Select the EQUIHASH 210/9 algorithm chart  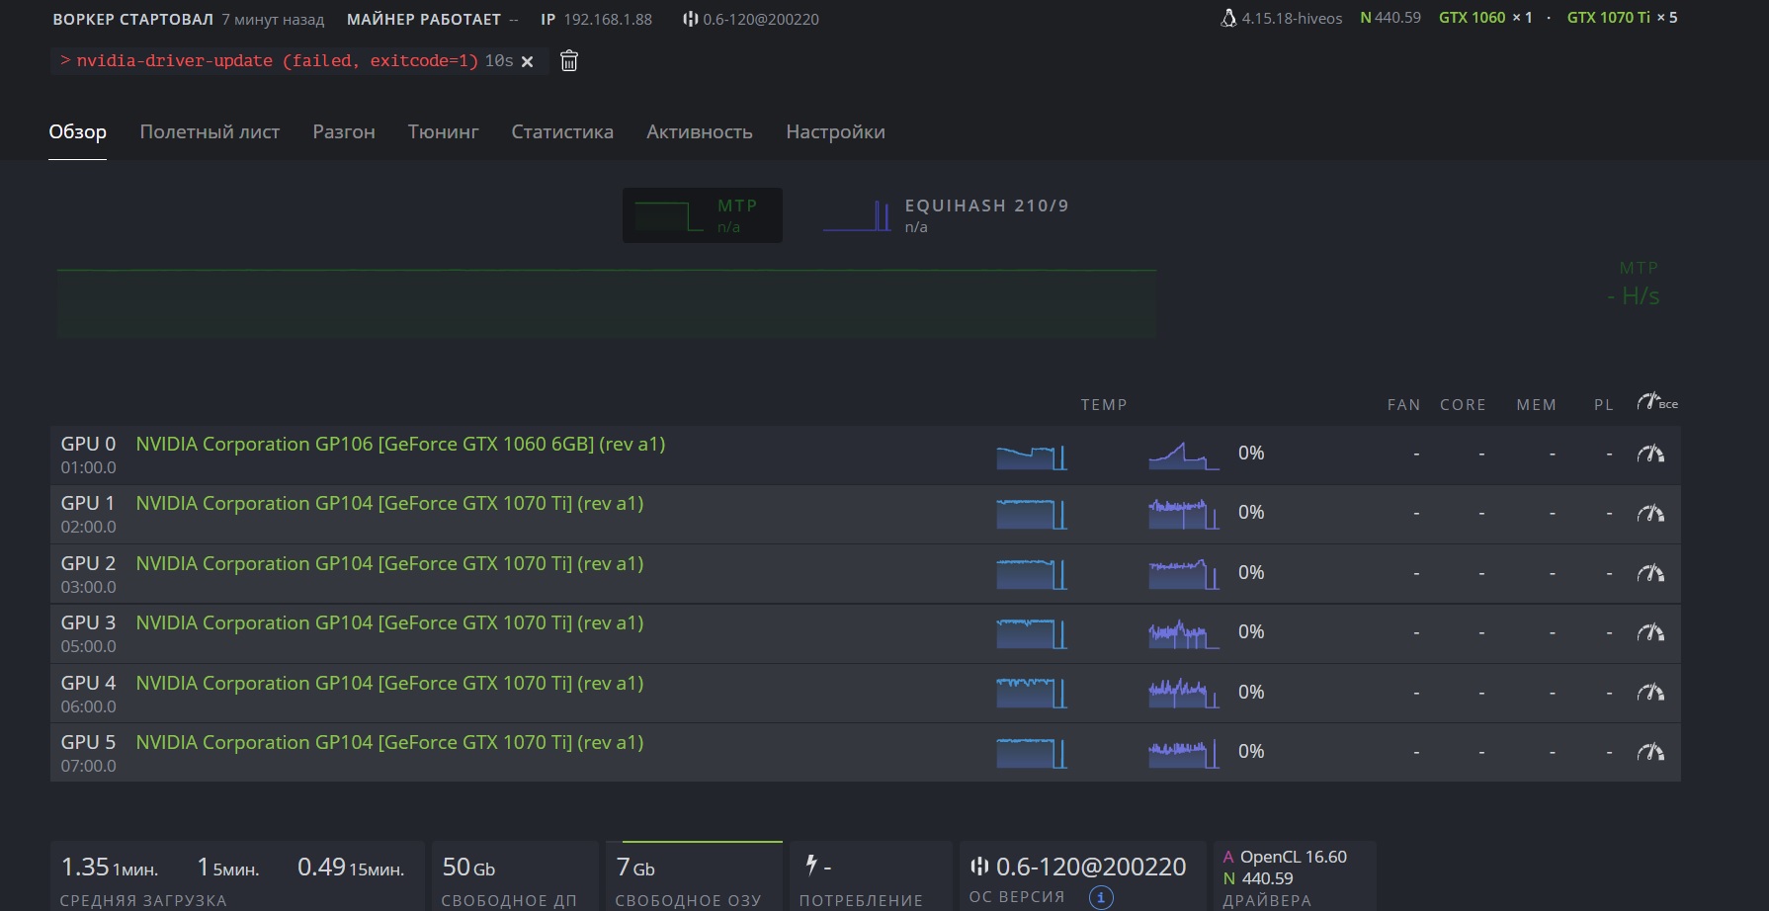(947, 215)
